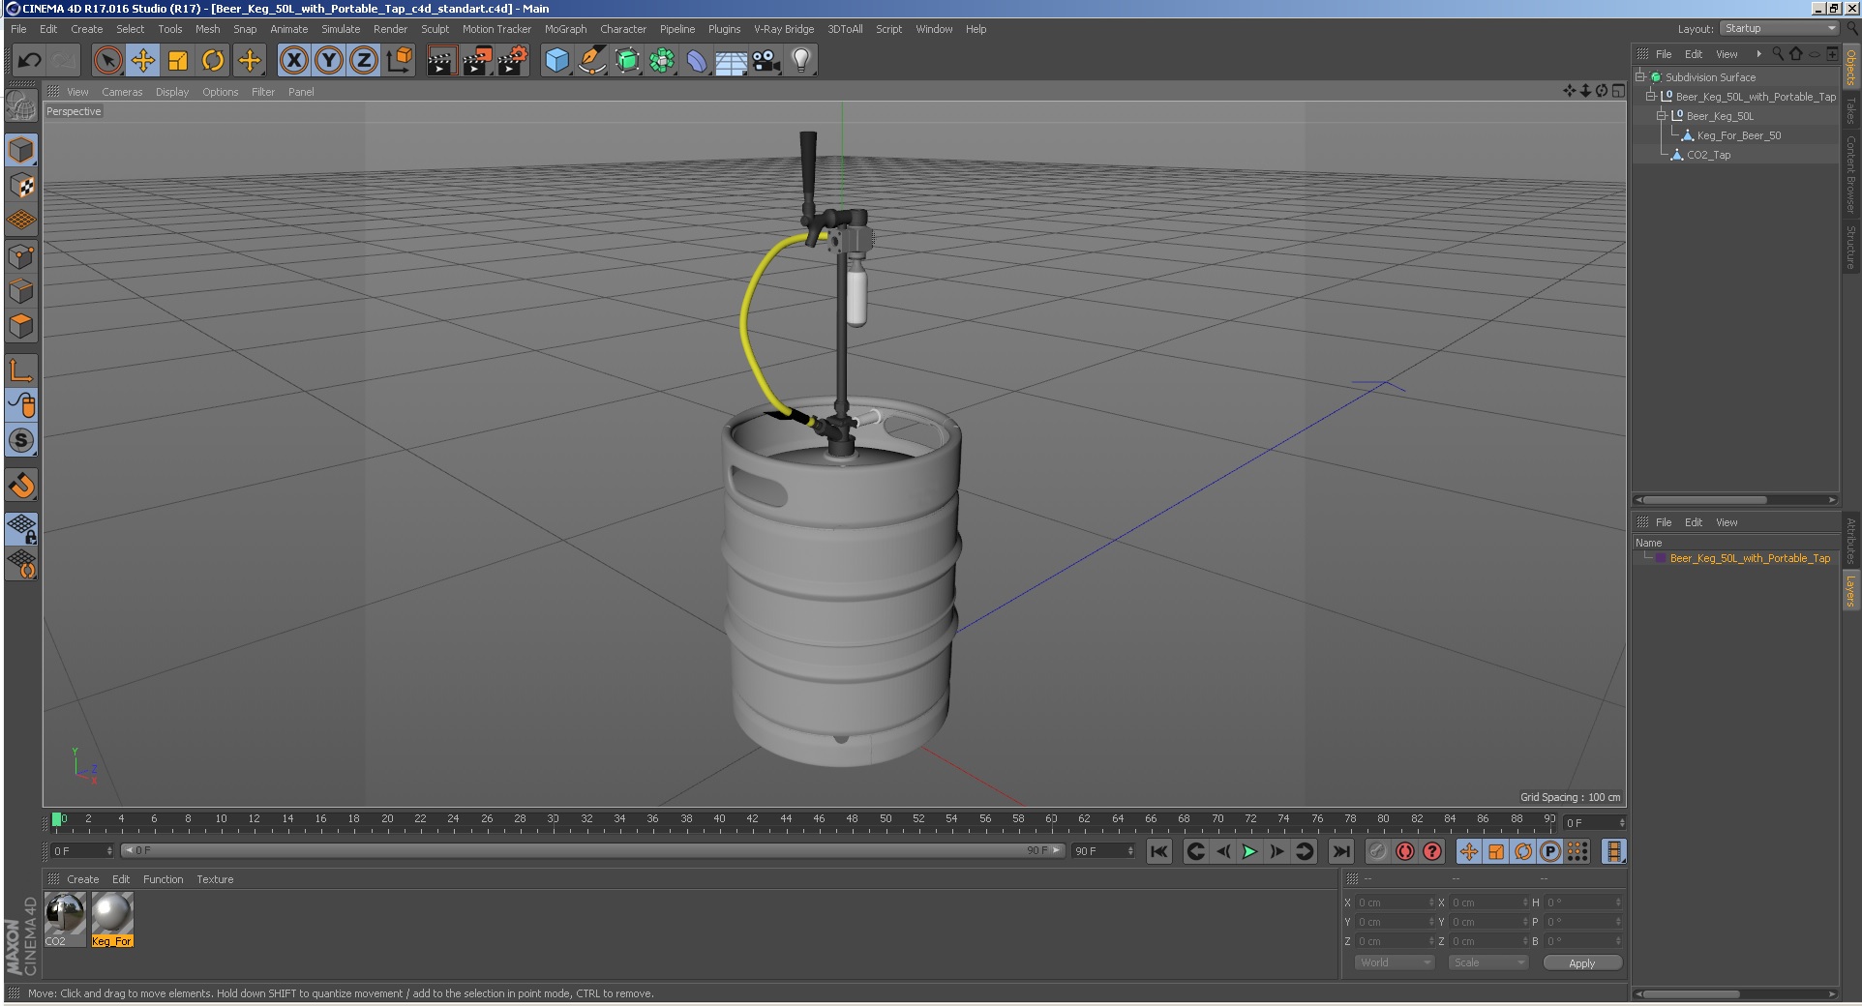This screenshot has width=1862, height=1006.
Task: Click the timeline range slider bar
Action: coord(592,850)
